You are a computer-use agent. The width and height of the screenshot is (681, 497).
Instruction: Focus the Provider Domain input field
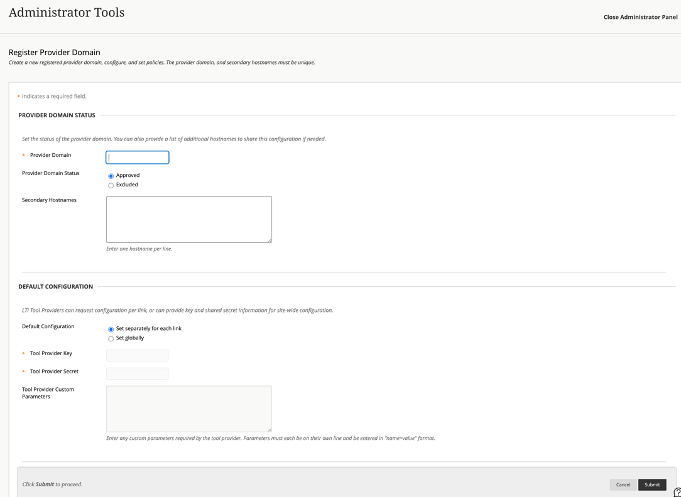point(137,158)
